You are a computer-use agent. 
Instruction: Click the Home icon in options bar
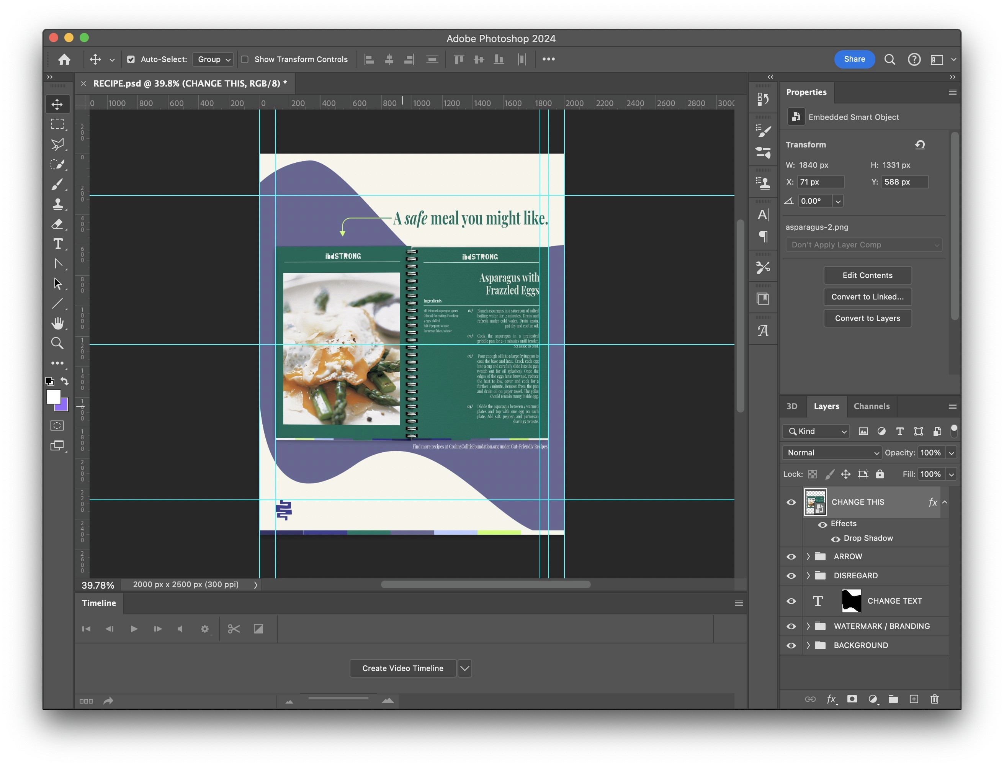click(x=64, y=59)
